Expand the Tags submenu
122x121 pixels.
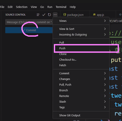point(81,107)
